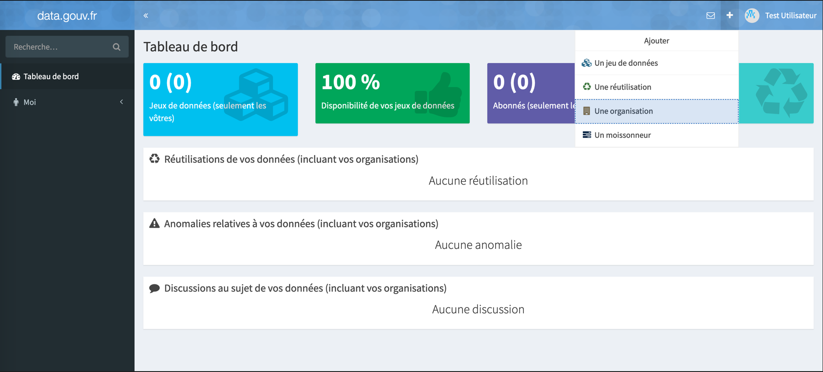Click the thumbs-up graphic in the Disponibilité card
This screenshot has width=823, height=372.
[438, 95]
